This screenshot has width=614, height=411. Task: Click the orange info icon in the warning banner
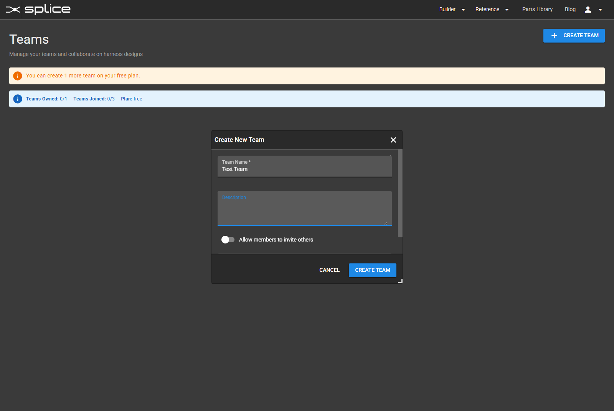(18, 76)
